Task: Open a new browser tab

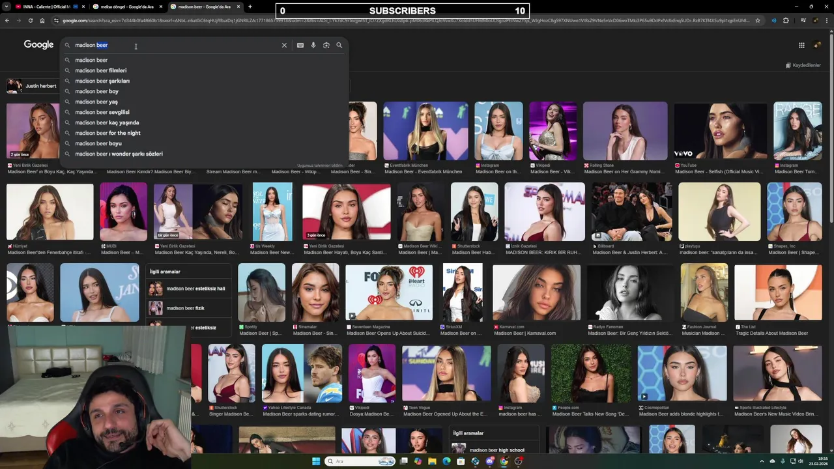Action: 250,7
